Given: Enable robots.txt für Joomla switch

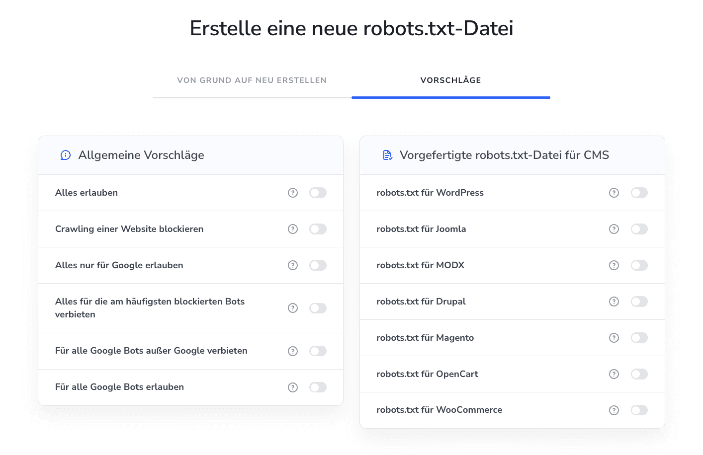Looking at the screenshot, I should (x=639, y=229).
